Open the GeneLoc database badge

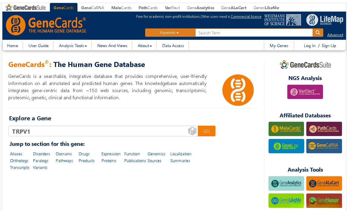pyautogui.click(x=286, y=146)
